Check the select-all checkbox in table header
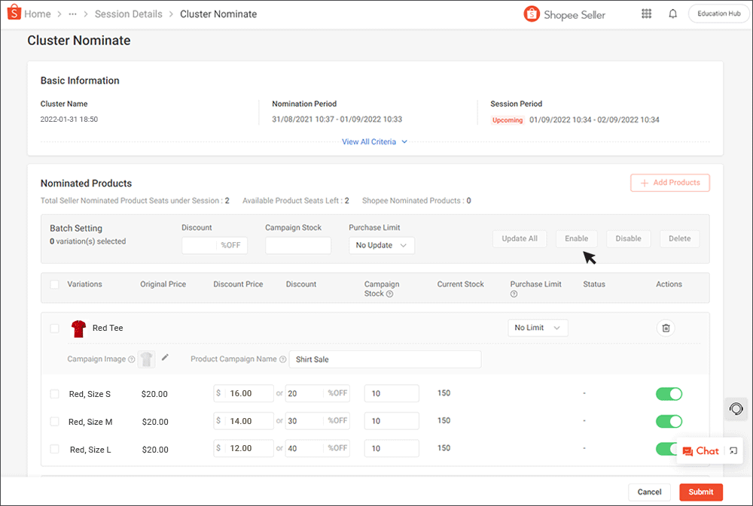Screen dimensions: 753x506 pos(54,284)
